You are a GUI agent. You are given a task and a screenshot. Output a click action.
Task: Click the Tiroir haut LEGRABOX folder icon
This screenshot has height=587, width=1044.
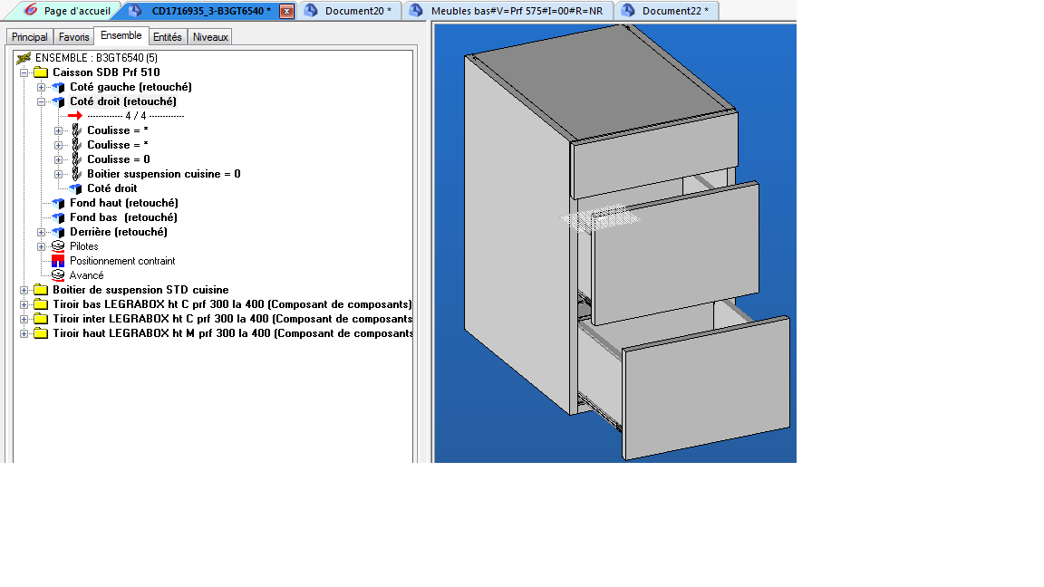coord(42,333)
